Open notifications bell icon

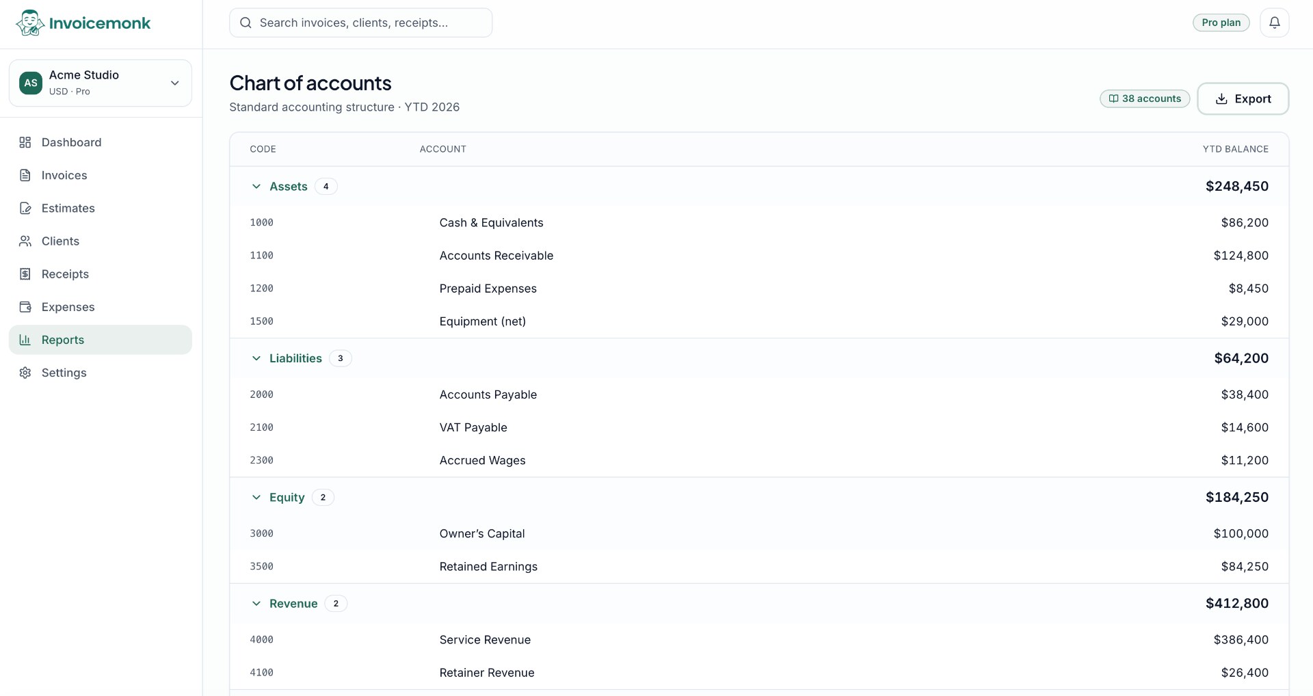[1275, 23]
